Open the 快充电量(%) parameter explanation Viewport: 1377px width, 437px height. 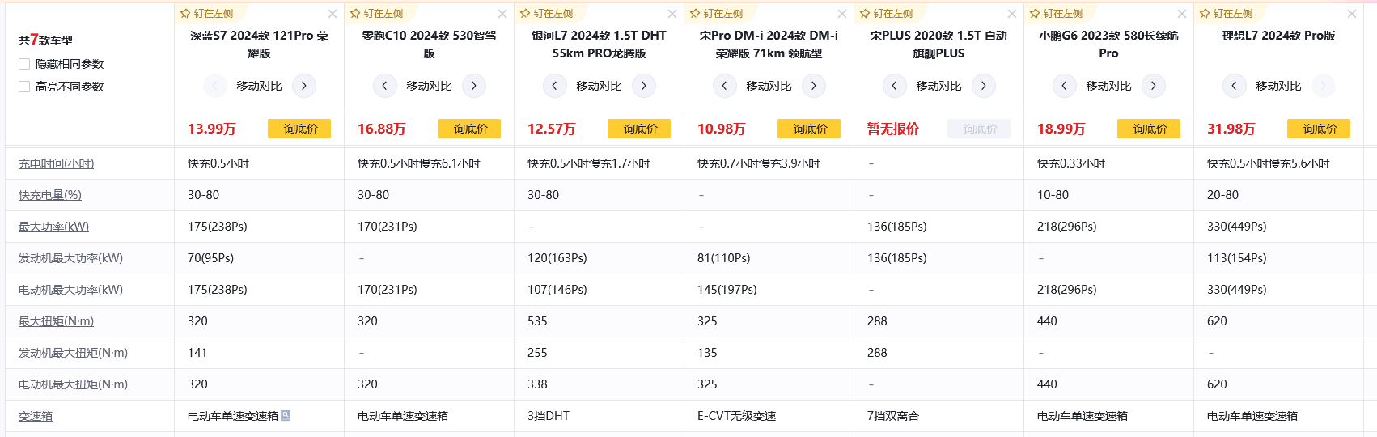click(50, 195)
